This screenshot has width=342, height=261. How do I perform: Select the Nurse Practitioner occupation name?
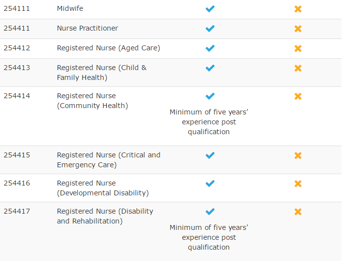tap(87, 28)
